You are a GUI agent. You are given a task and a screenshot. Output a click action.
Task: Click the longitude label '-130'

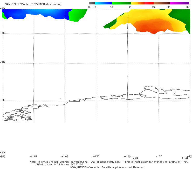tap(127, 156)
